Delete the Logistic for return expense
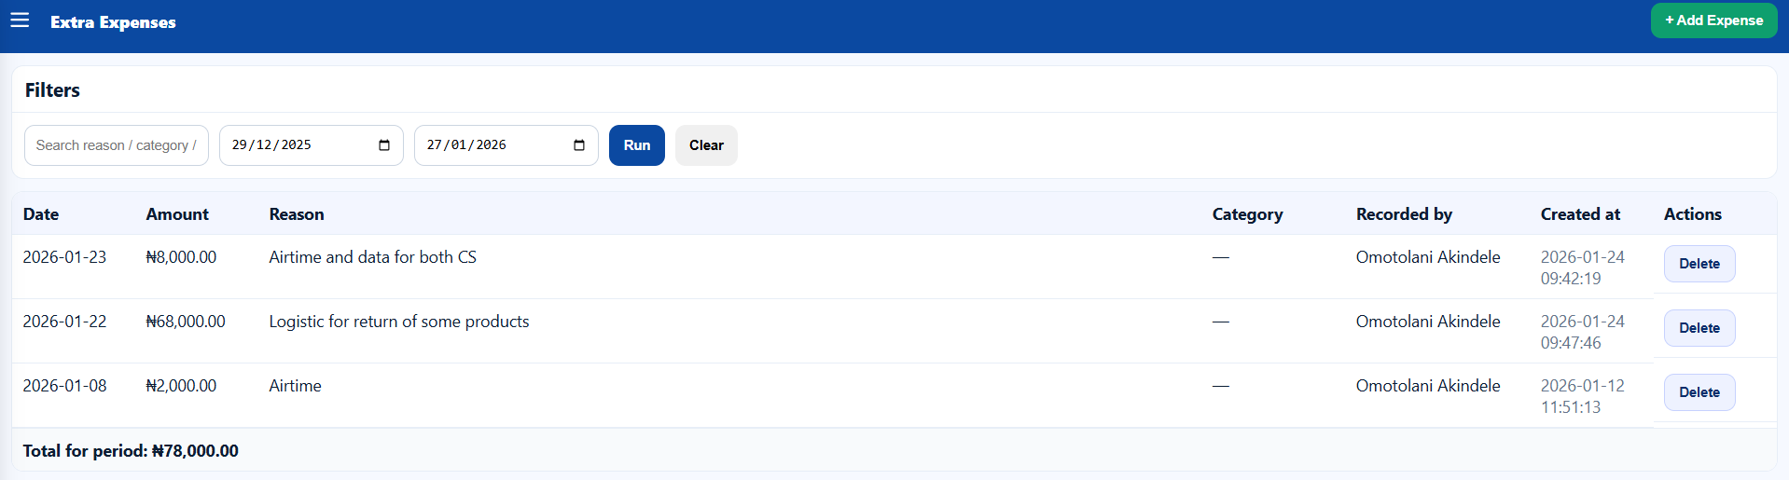1789x480 pixels. coord(1699,328)
